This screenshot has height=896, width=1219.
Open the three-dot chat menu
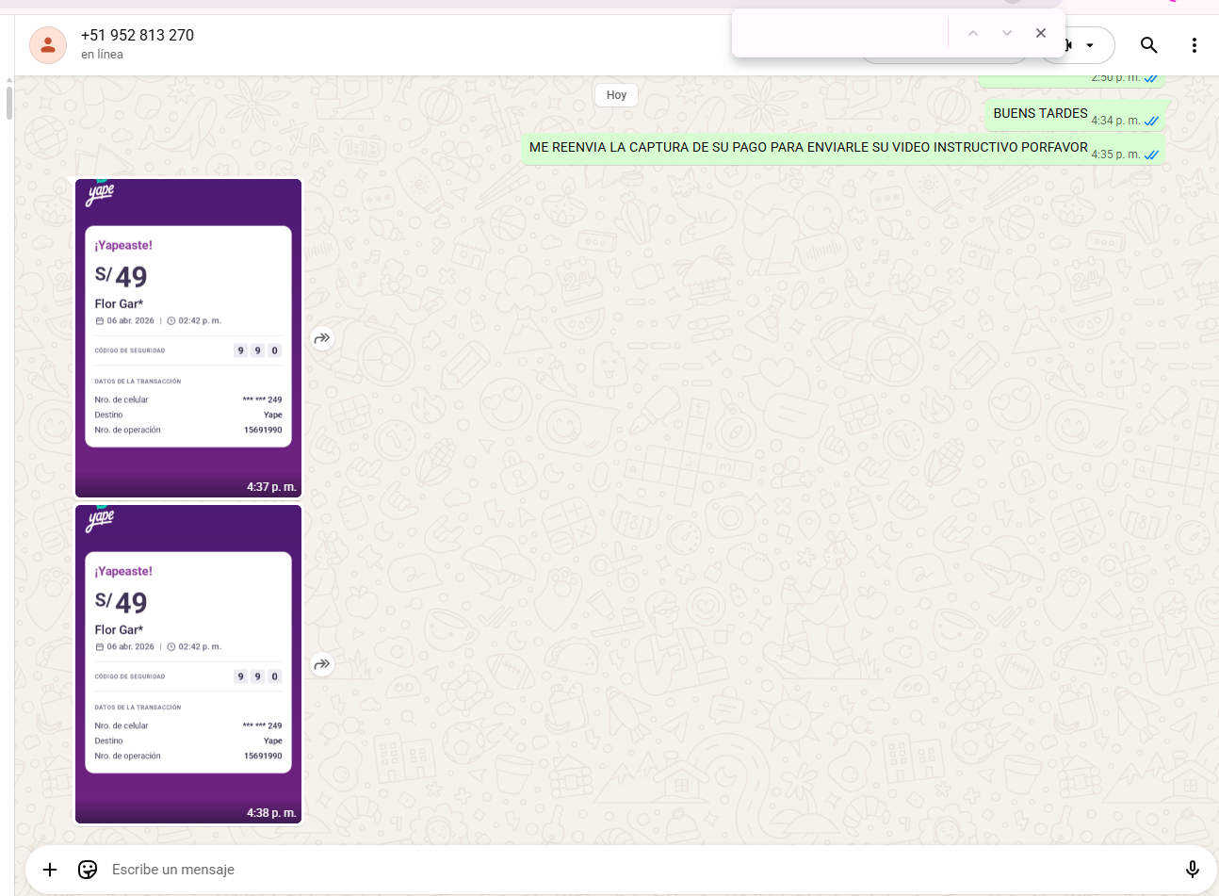pos(1194,44)
